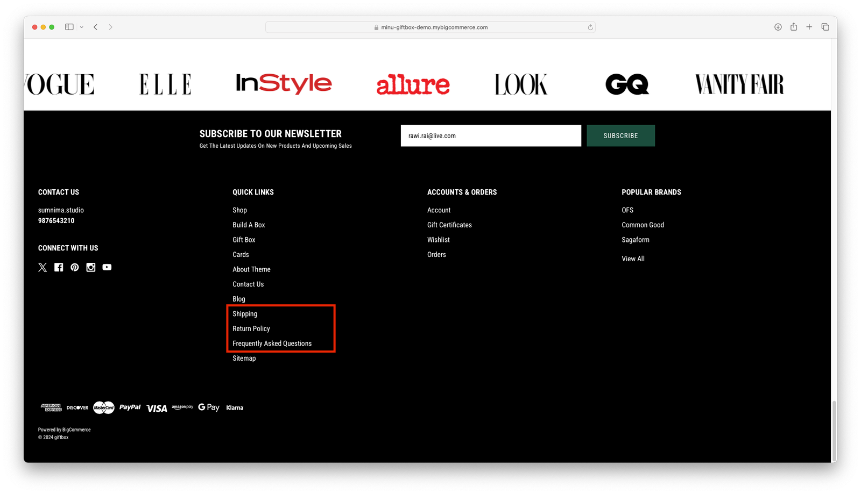Click the phone number 9876543210
The image size is (861, 494).
[x=56, y=221]
